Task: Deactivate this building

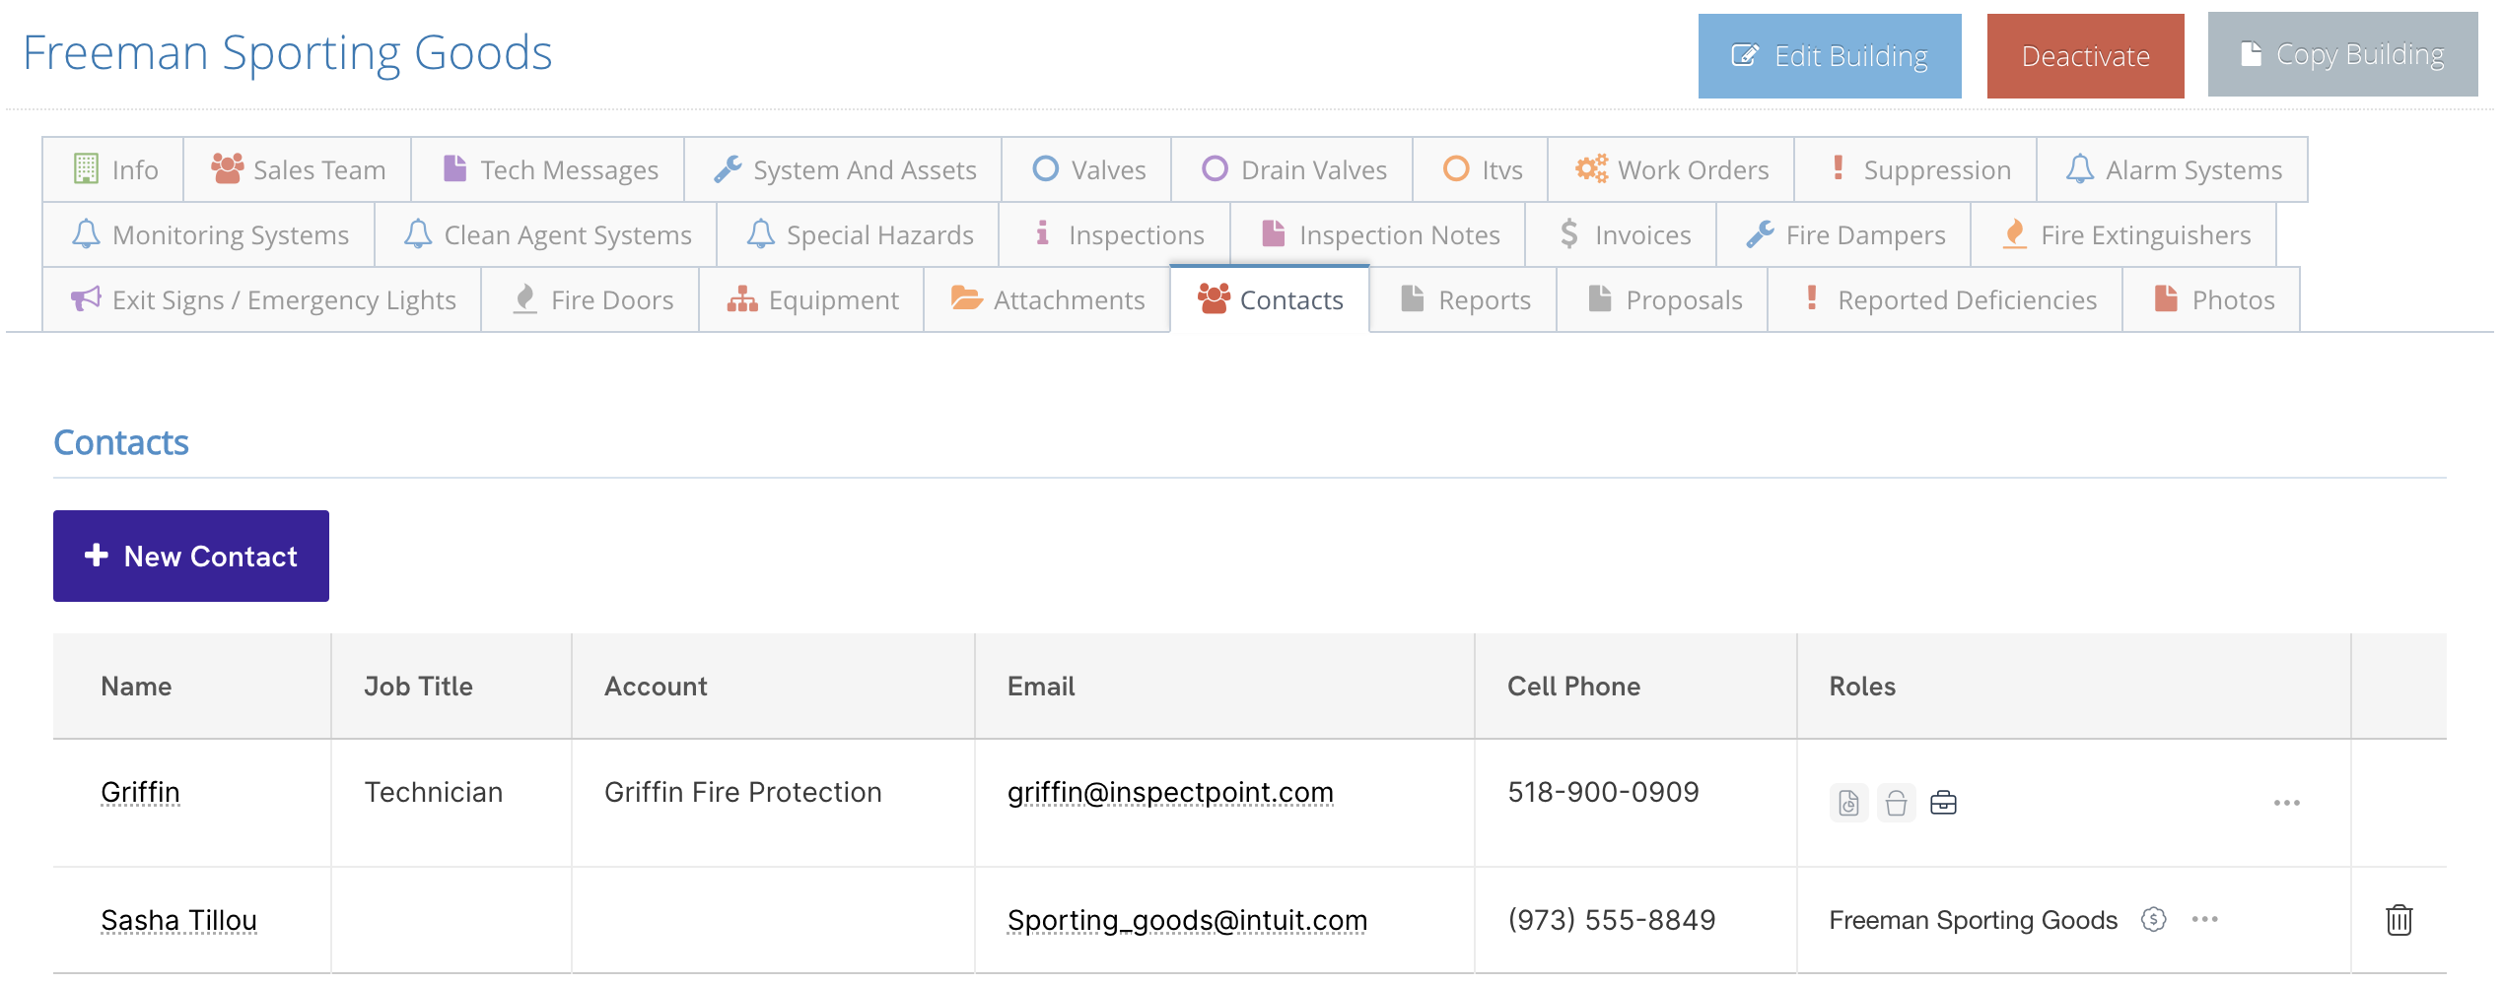Action: (2086, 56)
